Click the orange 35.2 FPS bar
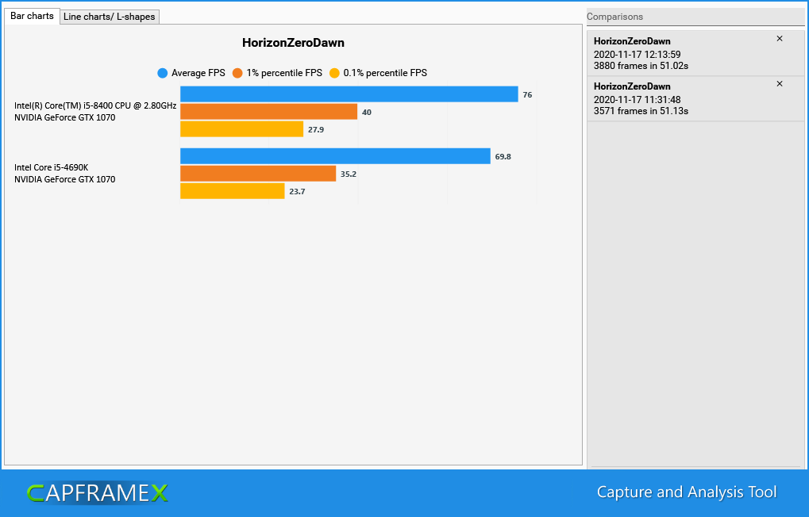This screenshot has height=517, width=809. (x=258, y=174)
